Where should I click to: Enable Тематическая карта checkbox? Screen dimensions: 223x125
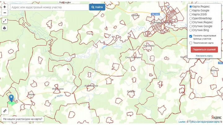191,43
